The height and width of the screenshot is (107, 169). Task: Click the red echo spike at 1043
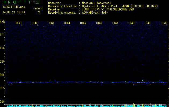(x=50, y=81)
